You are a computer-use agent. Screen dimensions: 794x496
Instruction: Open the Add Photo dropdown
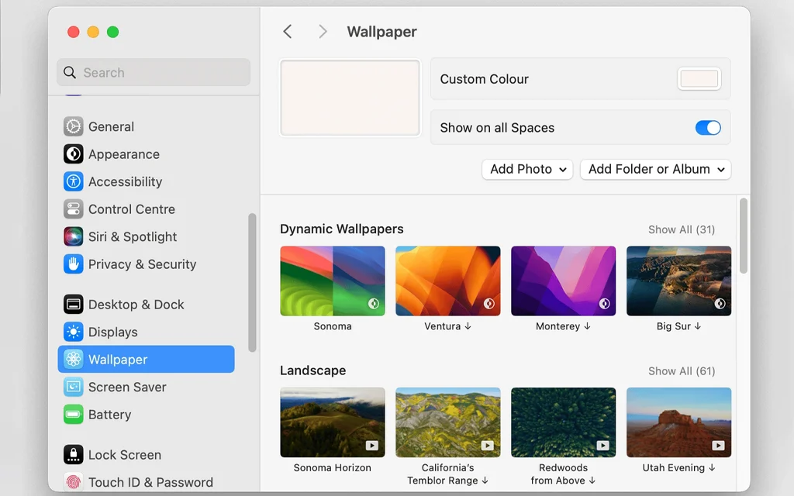[x=527, y=169]
